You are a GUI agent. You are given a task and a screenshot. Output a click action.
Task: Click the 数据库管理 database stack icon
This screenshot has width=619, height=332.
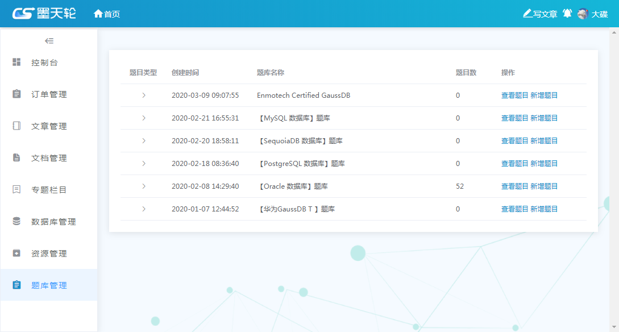click(16, 221)
